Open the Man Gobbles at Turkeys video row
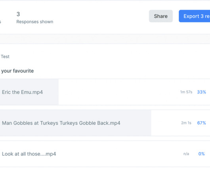 [x=105, y=123]
